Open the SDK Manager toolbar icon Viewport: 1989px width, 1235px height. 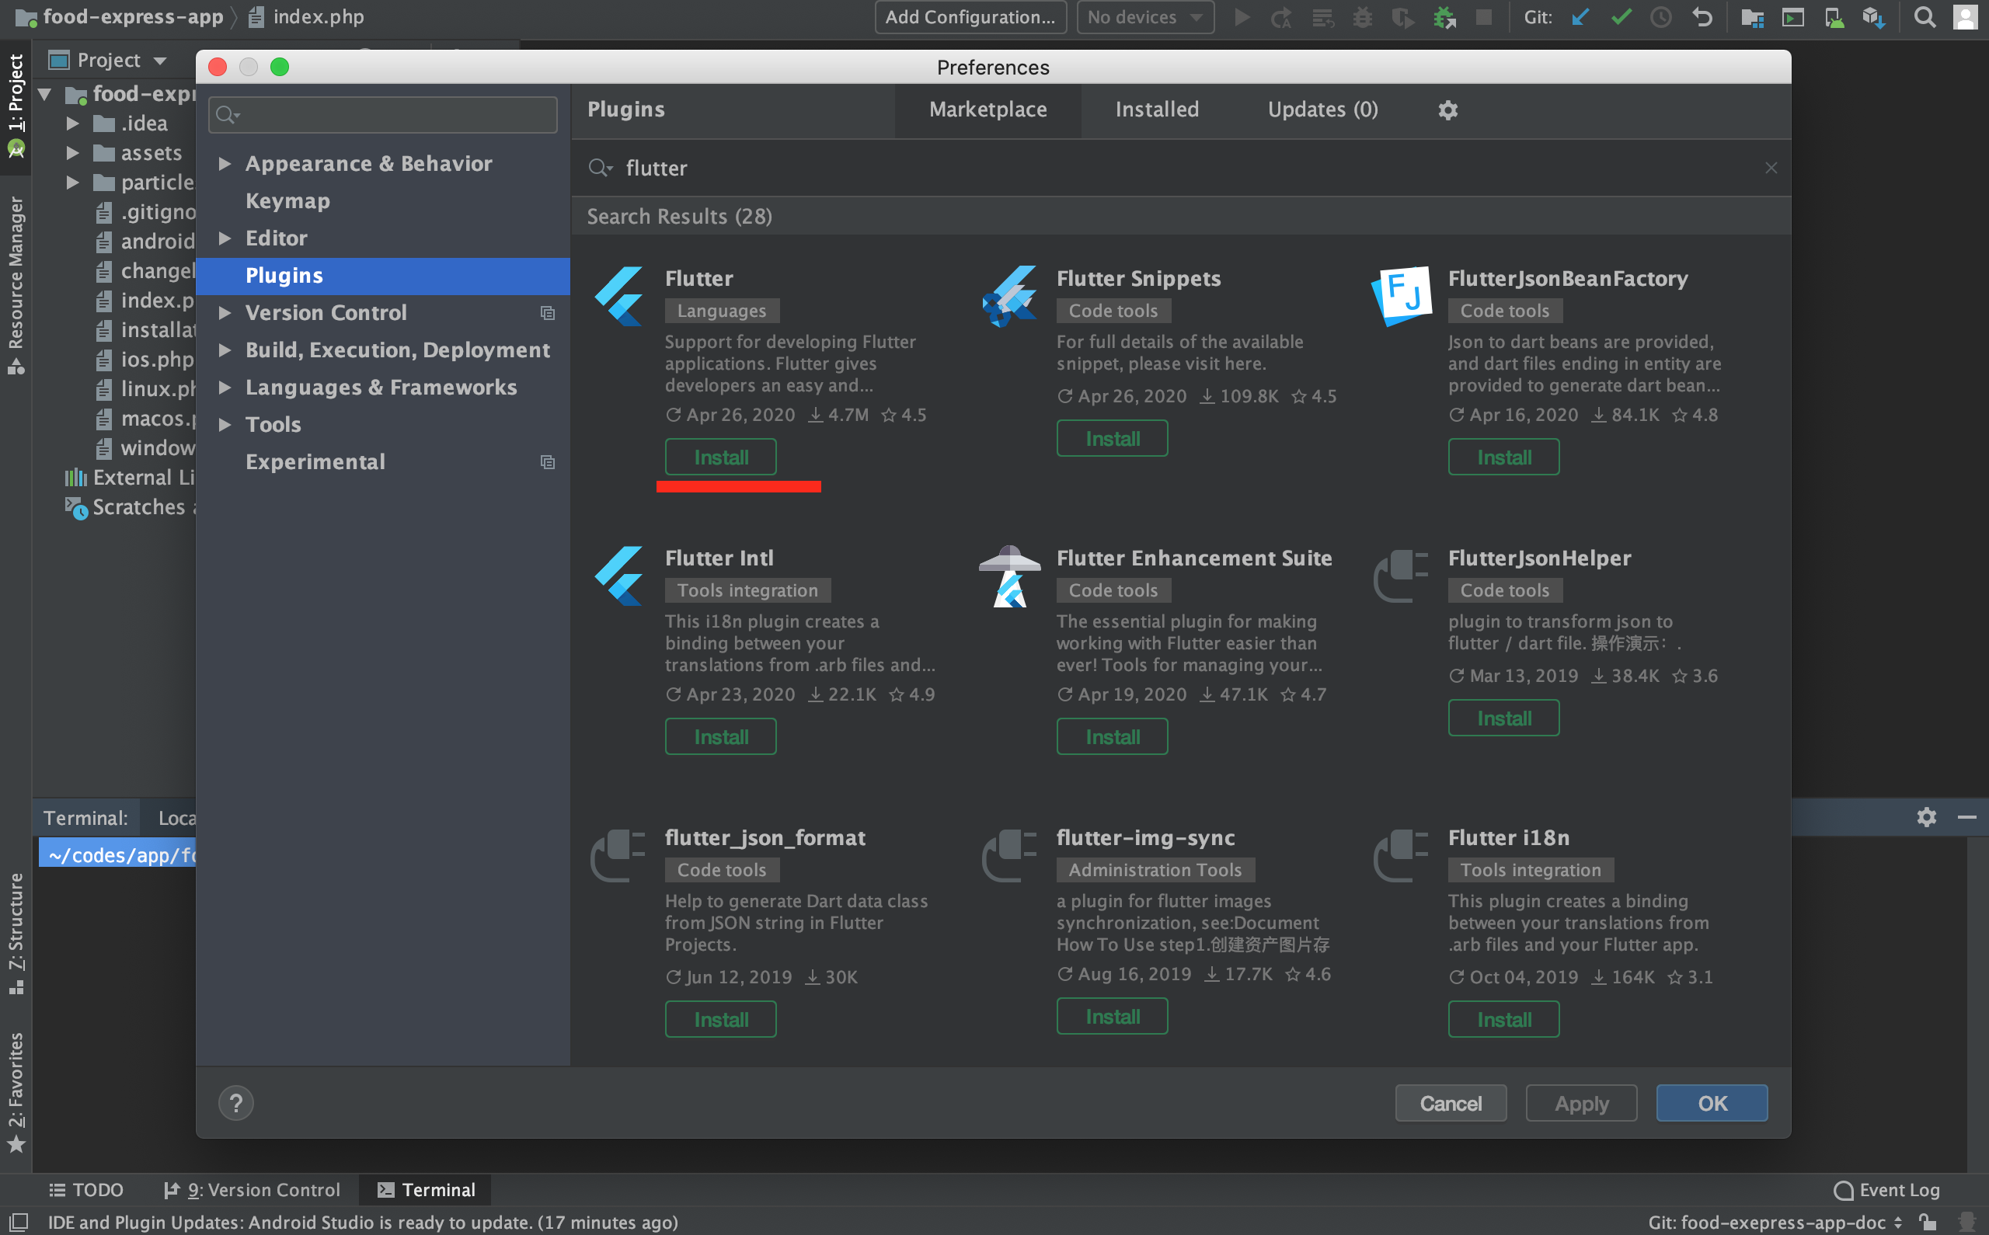click(1873, 17)
